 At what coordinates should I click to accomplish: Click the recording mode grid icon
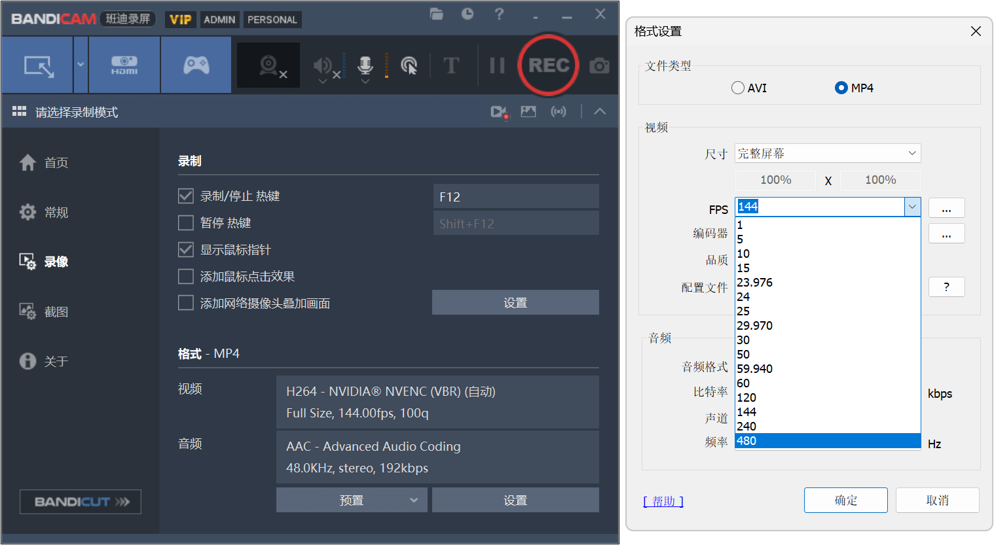click(19, 112)
